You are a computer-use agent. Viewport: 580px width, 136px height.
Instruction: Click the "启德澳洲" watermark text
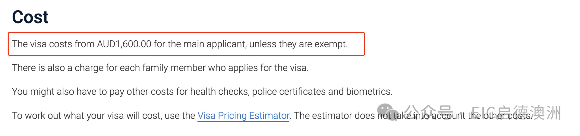529,113
